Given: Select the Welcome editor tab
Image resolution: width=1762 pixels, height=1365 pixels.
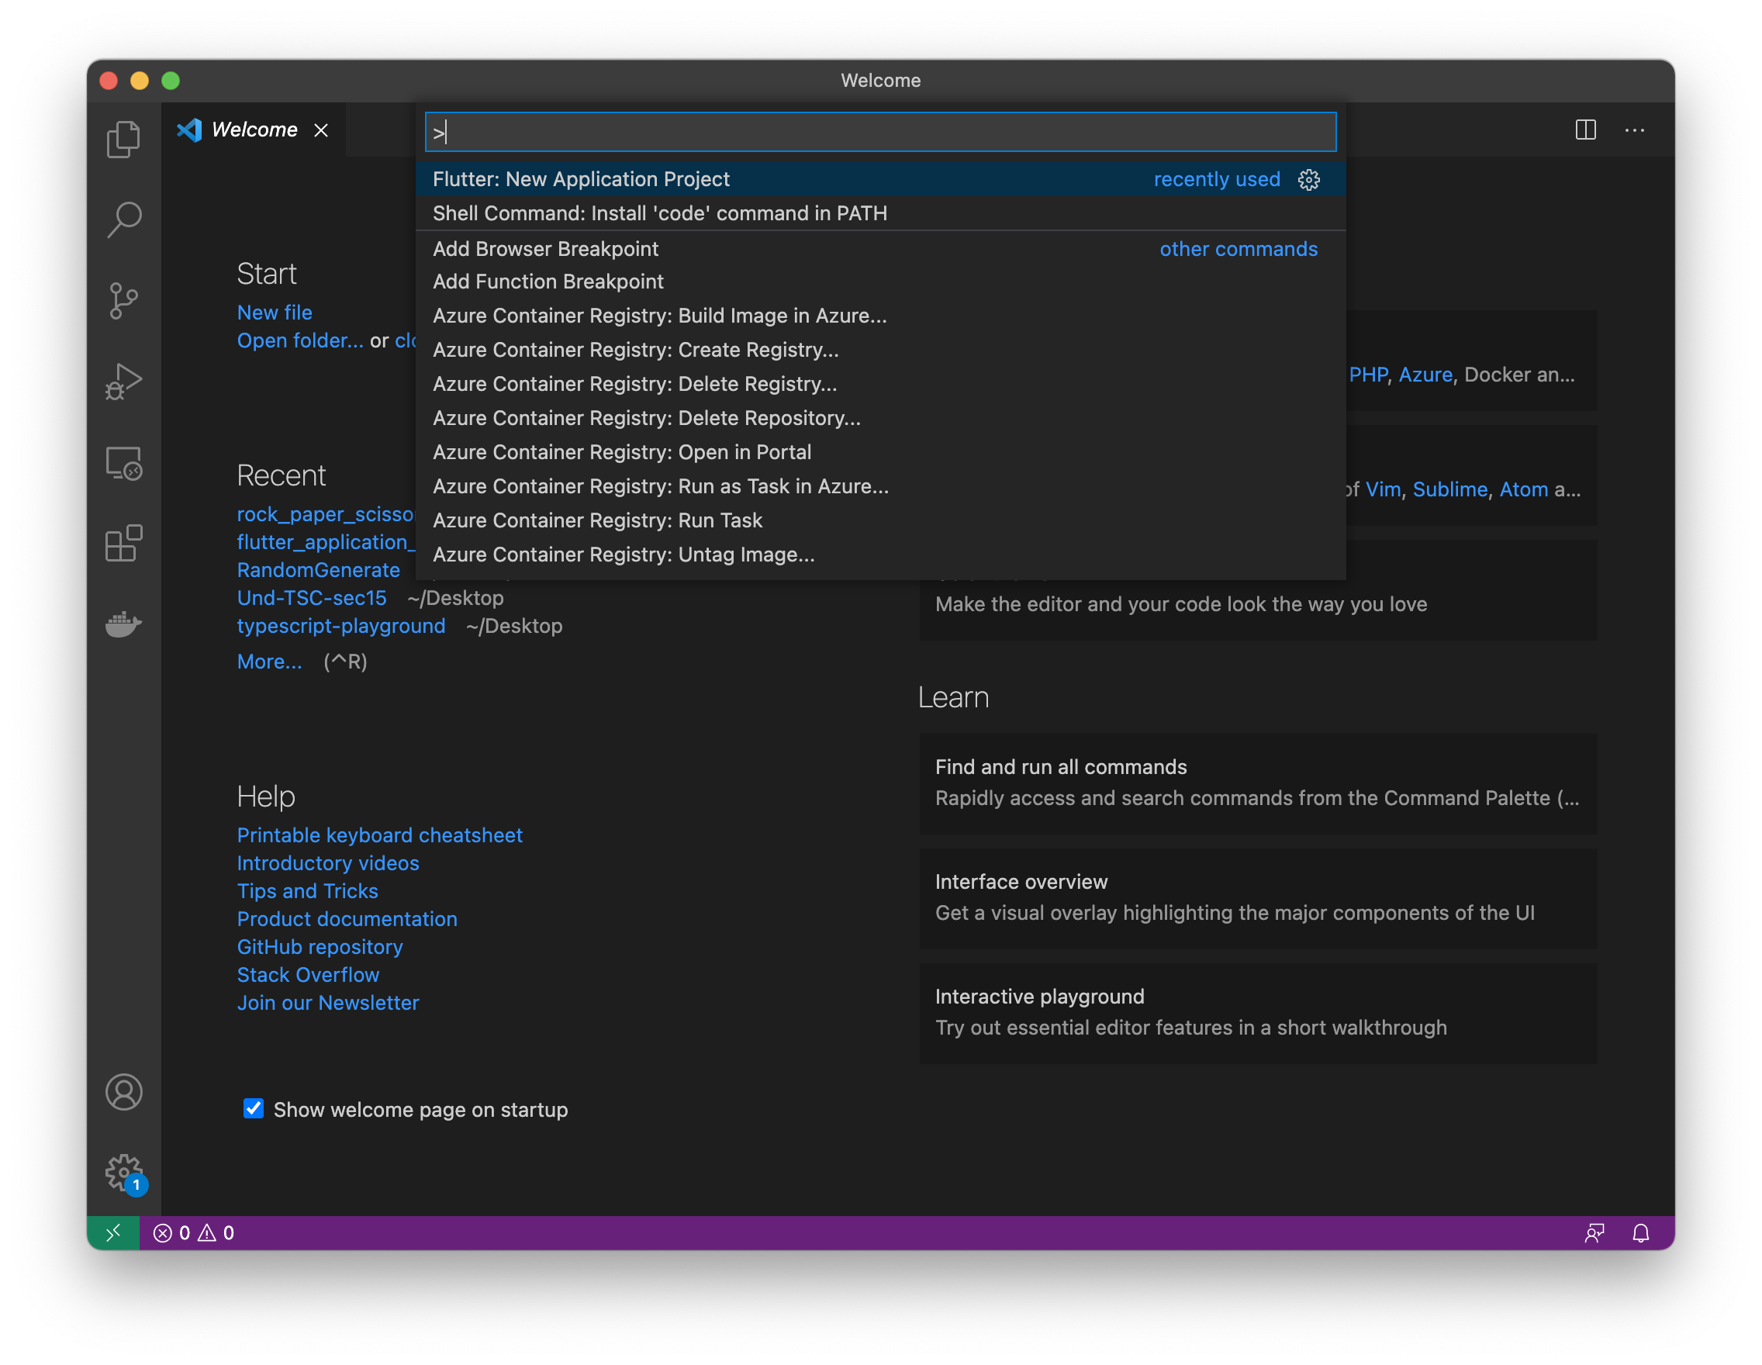Looking at the screenshot, I should pos(254,130).
